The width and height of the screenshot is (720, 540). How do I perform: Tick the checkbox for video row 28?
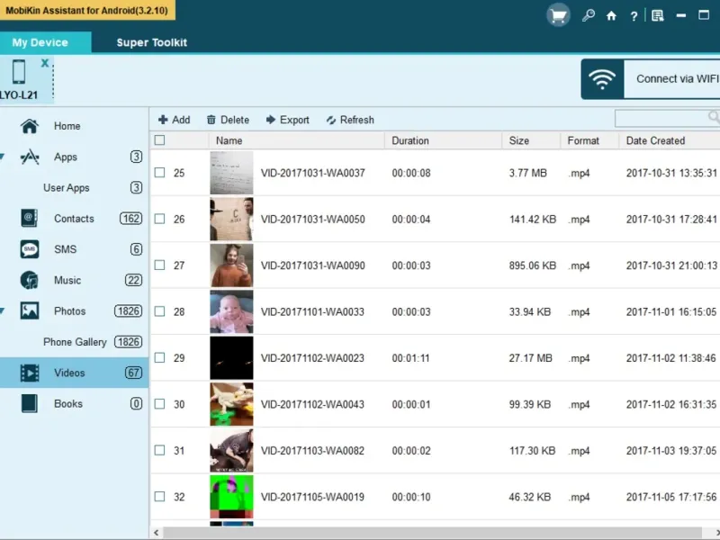159,311
